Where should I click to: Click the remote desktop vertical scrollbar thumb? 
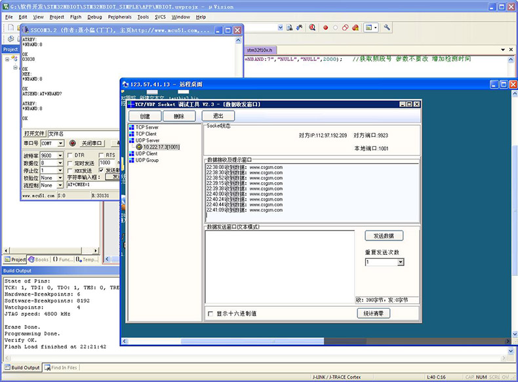coord(515,210)
